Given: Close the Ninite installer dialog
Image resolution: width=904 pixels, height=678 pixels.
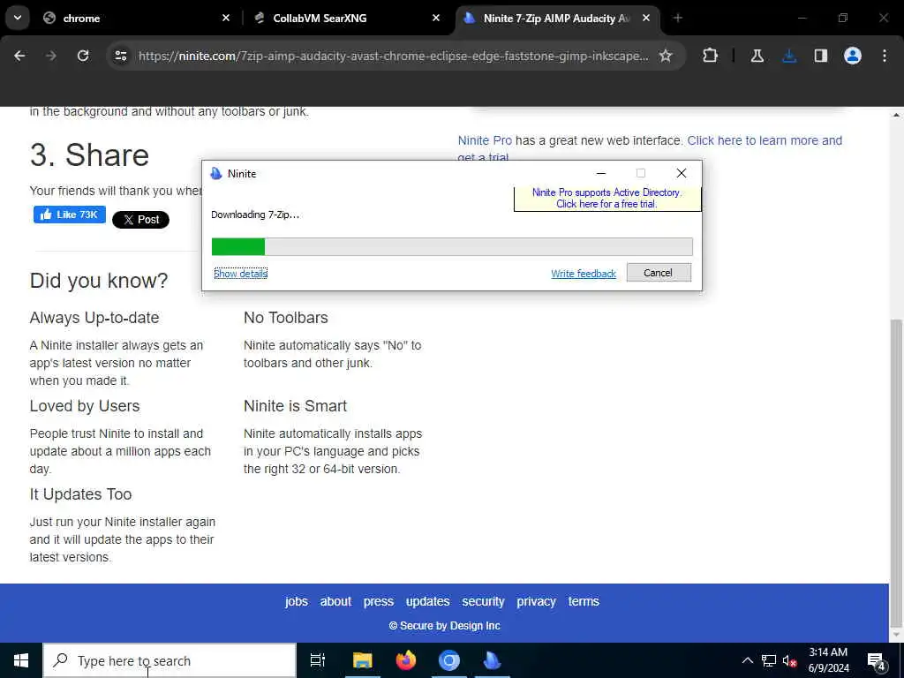Looking at the screenshot, I should (681, 173).
